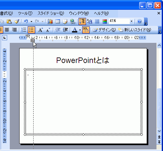Toggle the Japanese quote conversion icon

click(86, 30)
